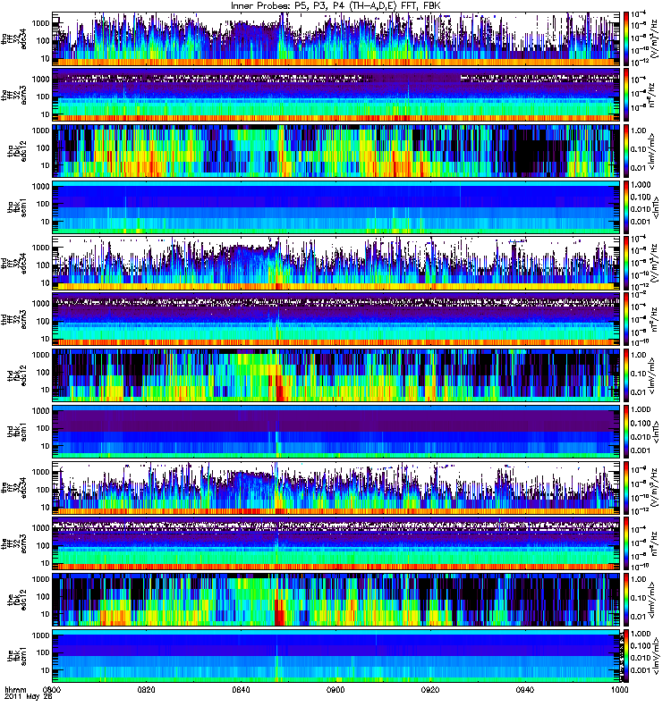Click the '100' y-tick of thd fbk scm1 panel
The width and height of the screenshot is (671, 715).
point(43,428)
